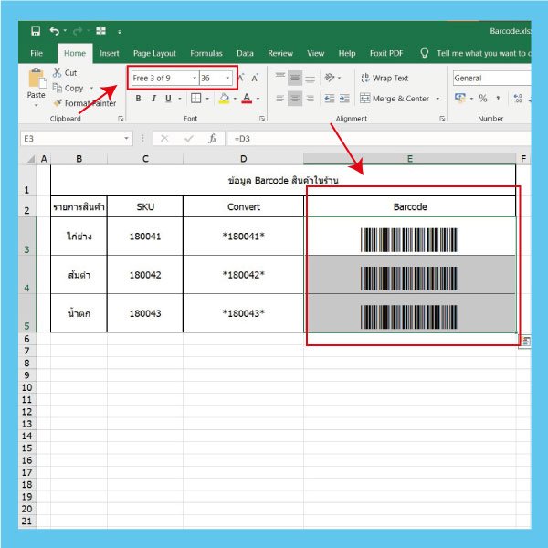Click the Borders icon

[x=196, y=99]
